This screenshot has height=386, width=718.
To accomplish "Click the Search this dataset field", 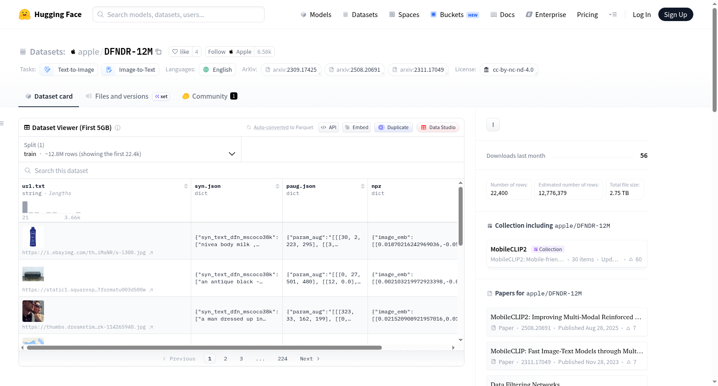I will pos(241,170).
